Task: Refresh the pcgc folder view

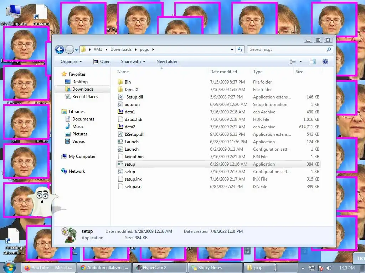Action: (x=240, y=49)
